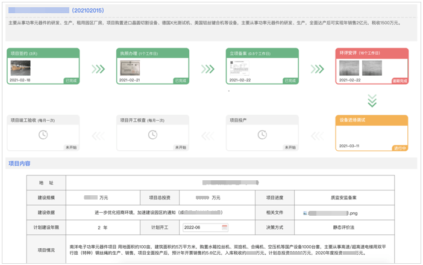Image resolution: width=423 pixels, height=265 pixels.
Task: Click the 进行中 badge on 设备进场调试
Action: tap(400, 147)
